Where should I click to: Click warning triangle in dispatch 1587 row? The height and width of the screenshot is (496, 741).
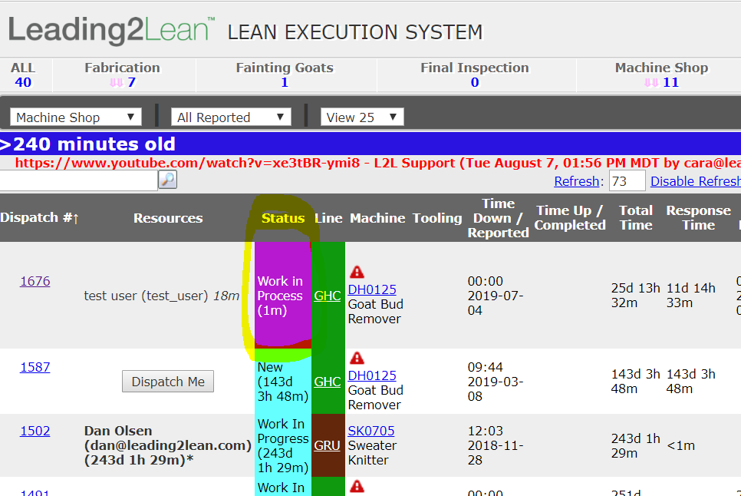point(357,358)
